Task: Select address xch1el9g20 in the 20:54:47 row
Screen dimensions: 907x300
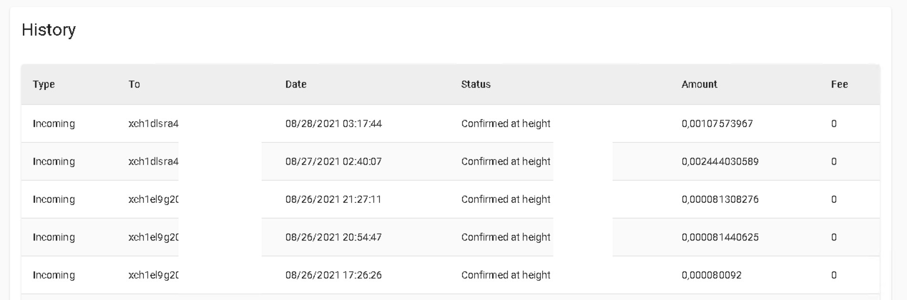Action: 153,237
